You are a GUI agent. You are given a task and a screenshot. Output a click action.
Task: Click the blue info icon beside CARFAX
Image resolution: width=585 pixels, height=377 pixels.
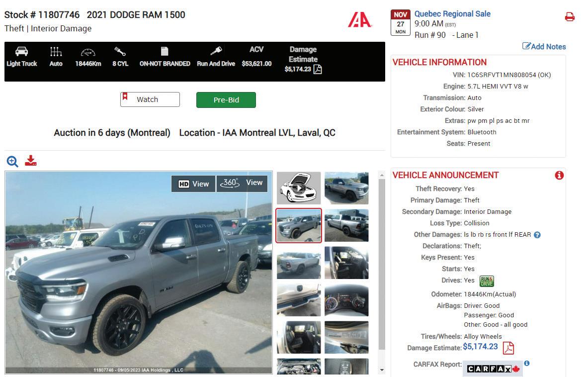(527, 363)
